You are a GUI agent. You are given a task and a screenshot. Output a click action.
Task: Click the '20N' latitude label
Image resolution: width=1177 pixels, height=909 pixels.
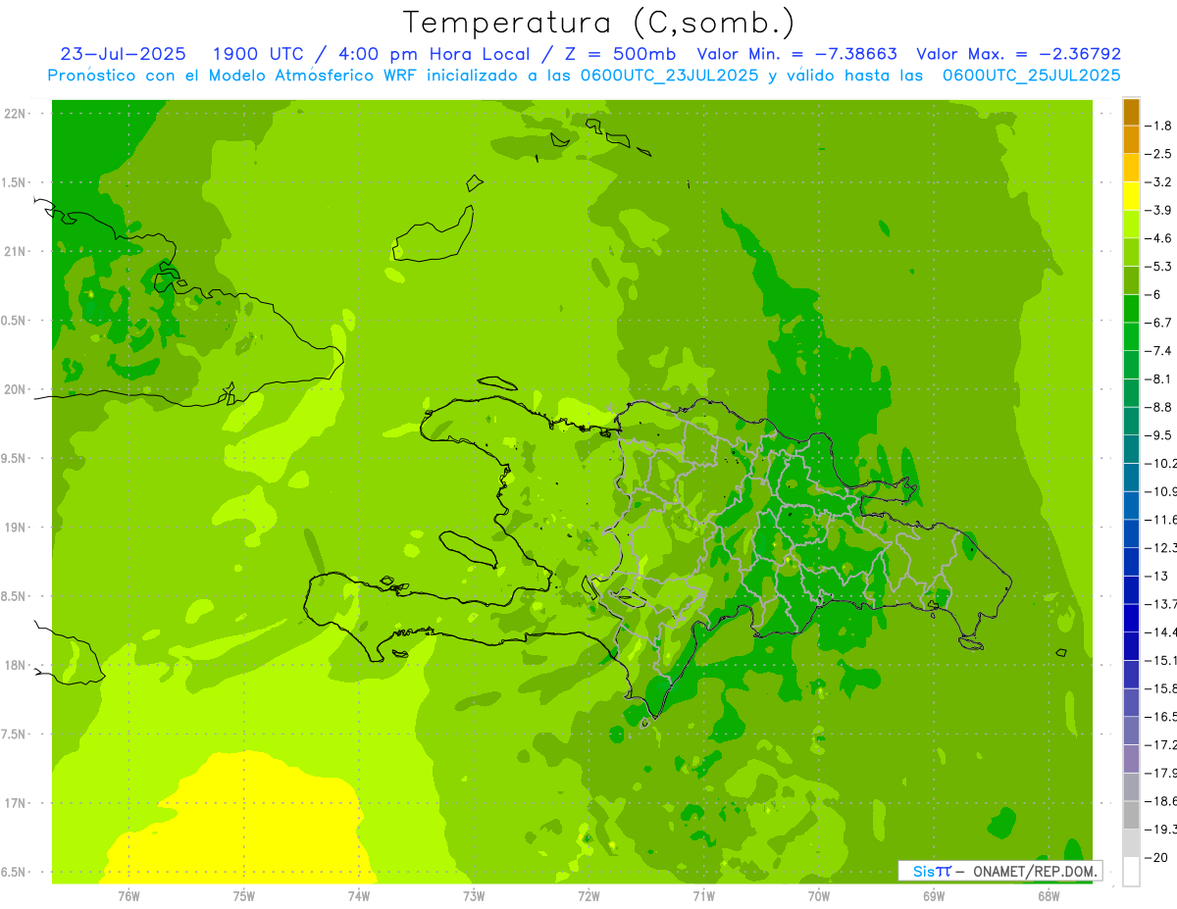(x=17, y=389)
